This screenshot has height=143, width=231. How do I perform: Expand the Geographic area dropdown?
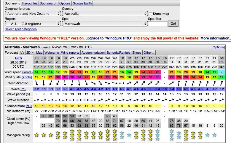pos(33,14)
